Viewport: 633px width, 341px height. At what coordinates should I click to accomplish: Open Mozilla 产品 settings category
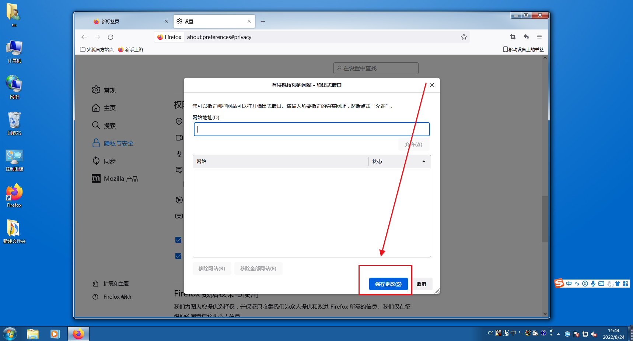click(115, 179)
